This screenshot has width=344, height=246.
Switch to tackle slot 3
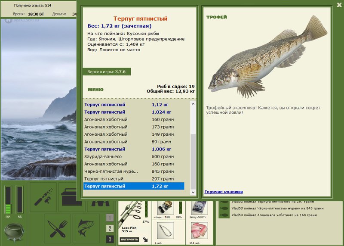click(x=110, y=239)
